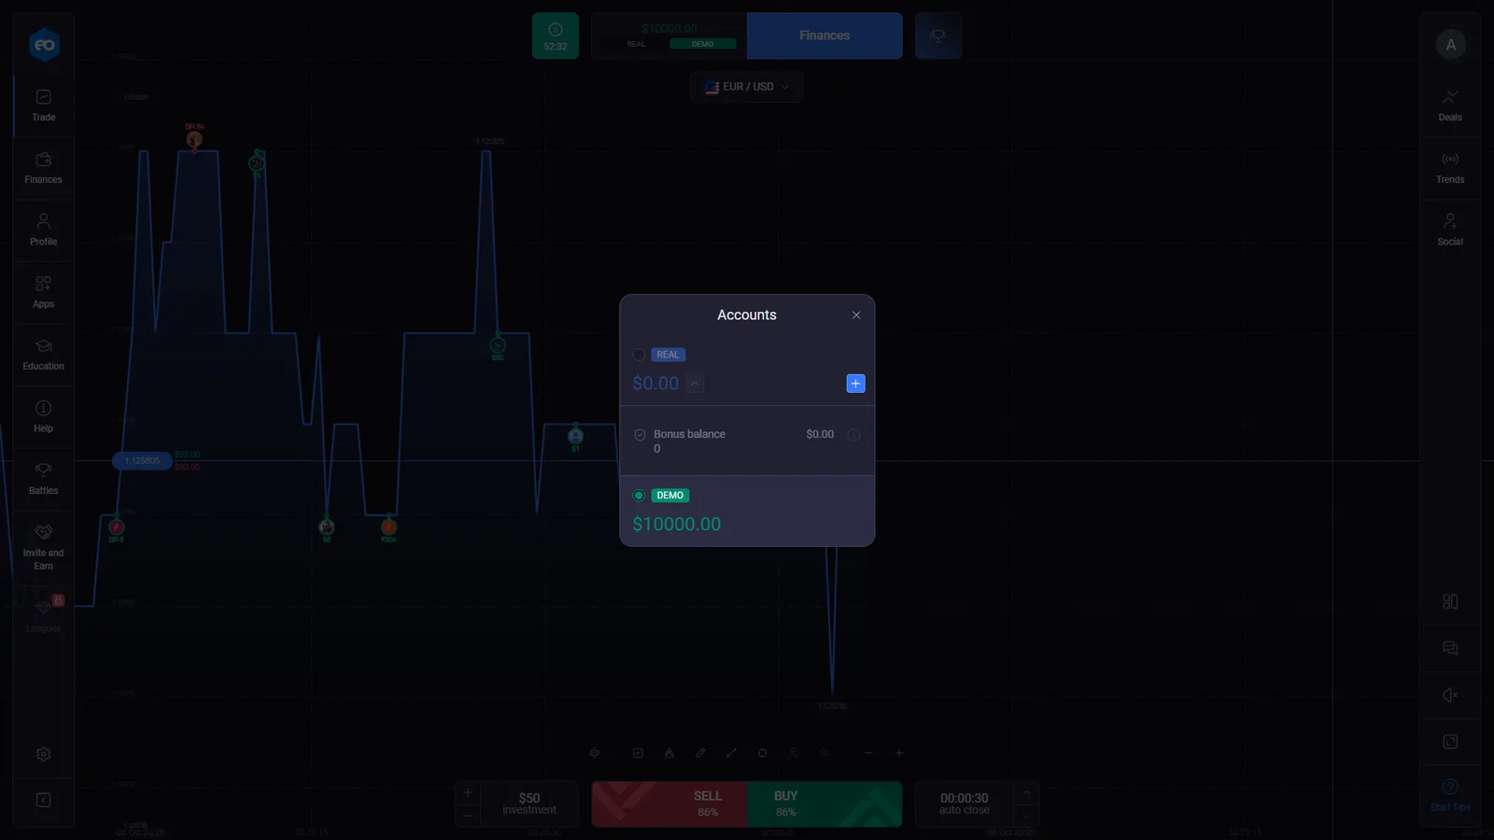This screenshot has height=840, width=1494.
Task: Close the Accounts dialog
Action: (856, 315)
